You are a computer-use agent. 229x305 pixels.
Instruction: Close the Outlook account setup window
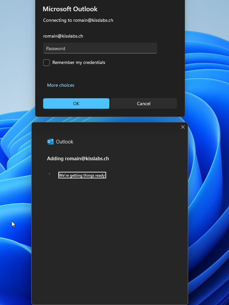[183, 127]
